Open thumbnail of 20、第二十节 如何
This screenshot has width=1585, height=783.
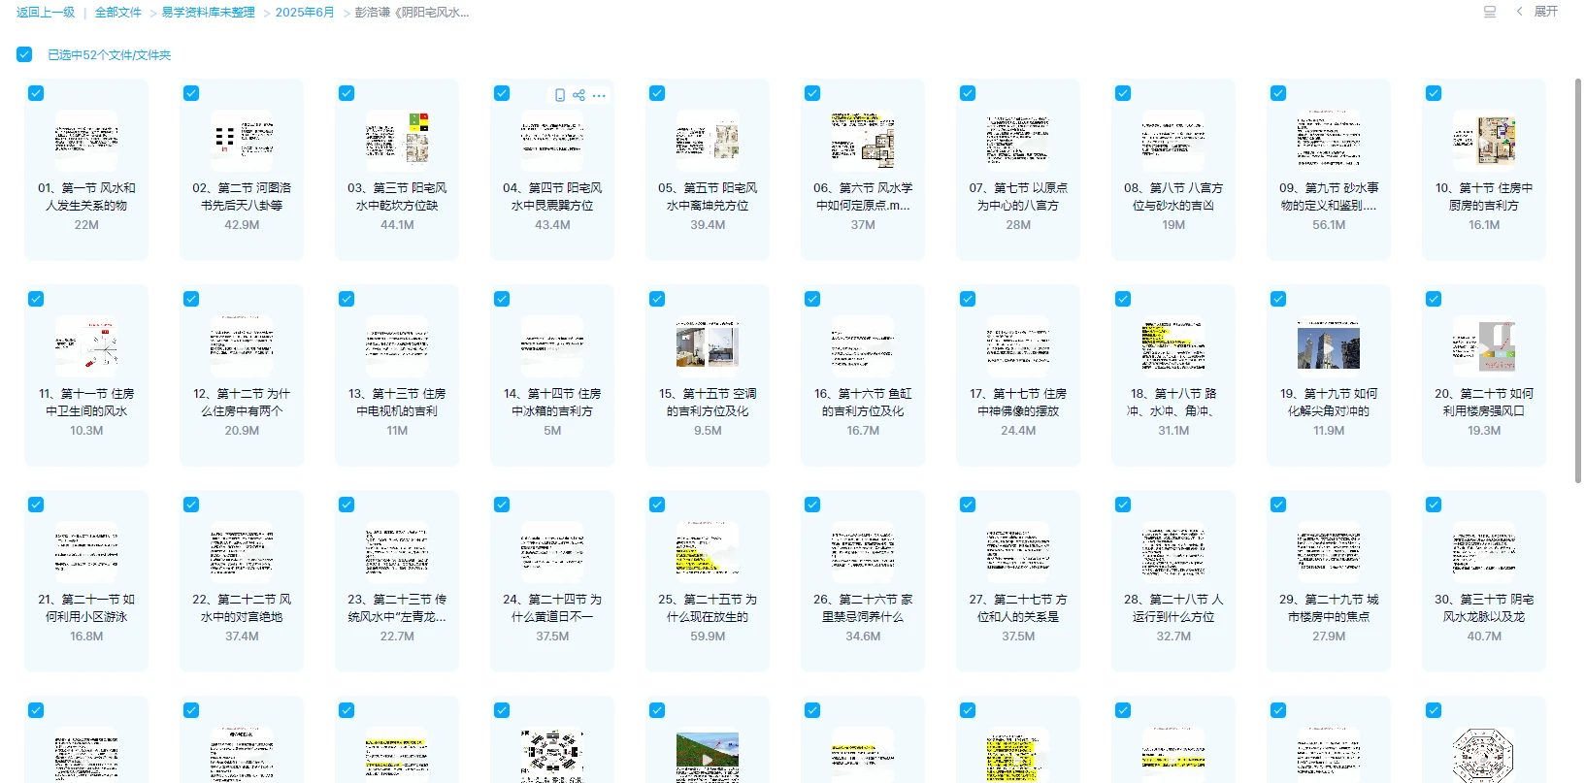[1484, 346]
